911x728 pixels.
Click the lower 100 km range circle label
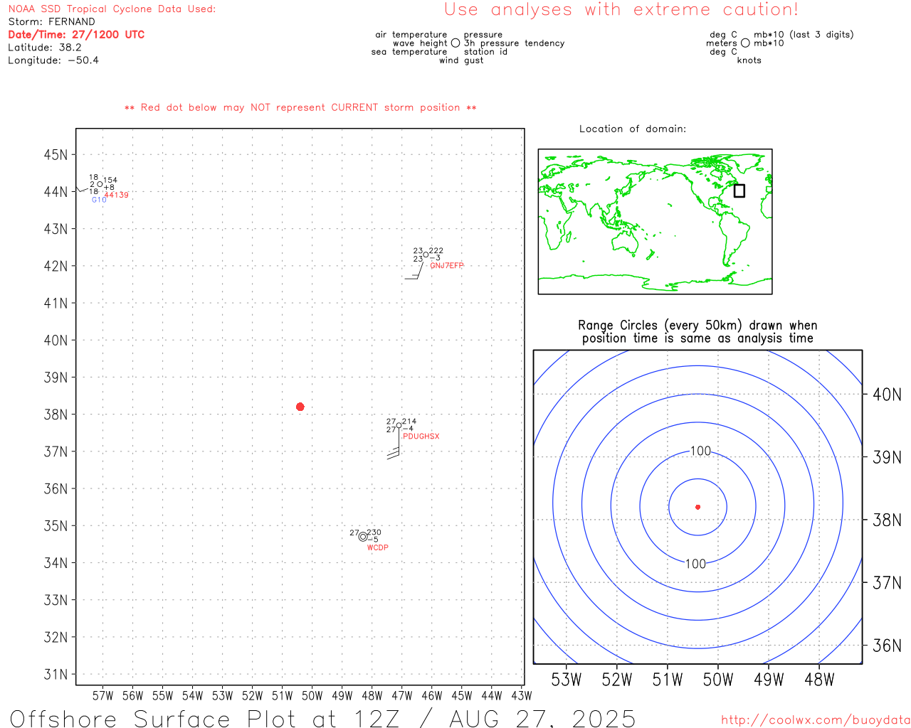tap(695, 564)
